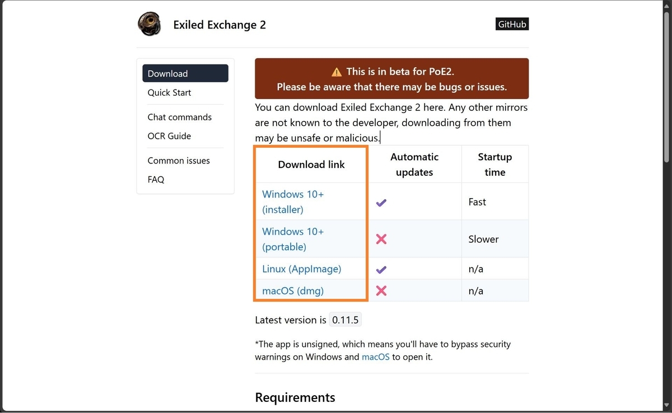Open the Quick Start section
The height and width of the screenshot is (413, 672).
pos(169,92)
